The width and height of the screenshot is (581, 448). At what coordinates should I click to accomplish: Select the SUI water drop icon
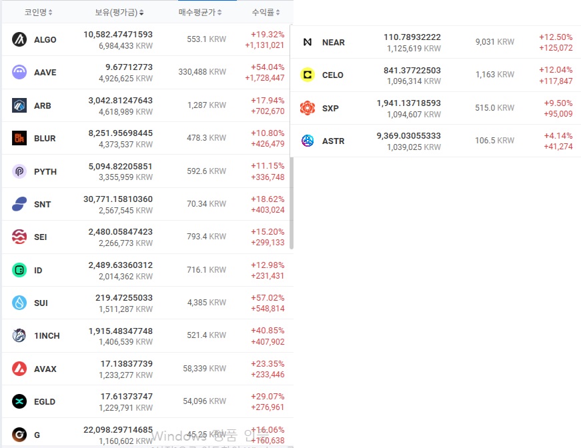pyautogui.click(x=19, y=303)
